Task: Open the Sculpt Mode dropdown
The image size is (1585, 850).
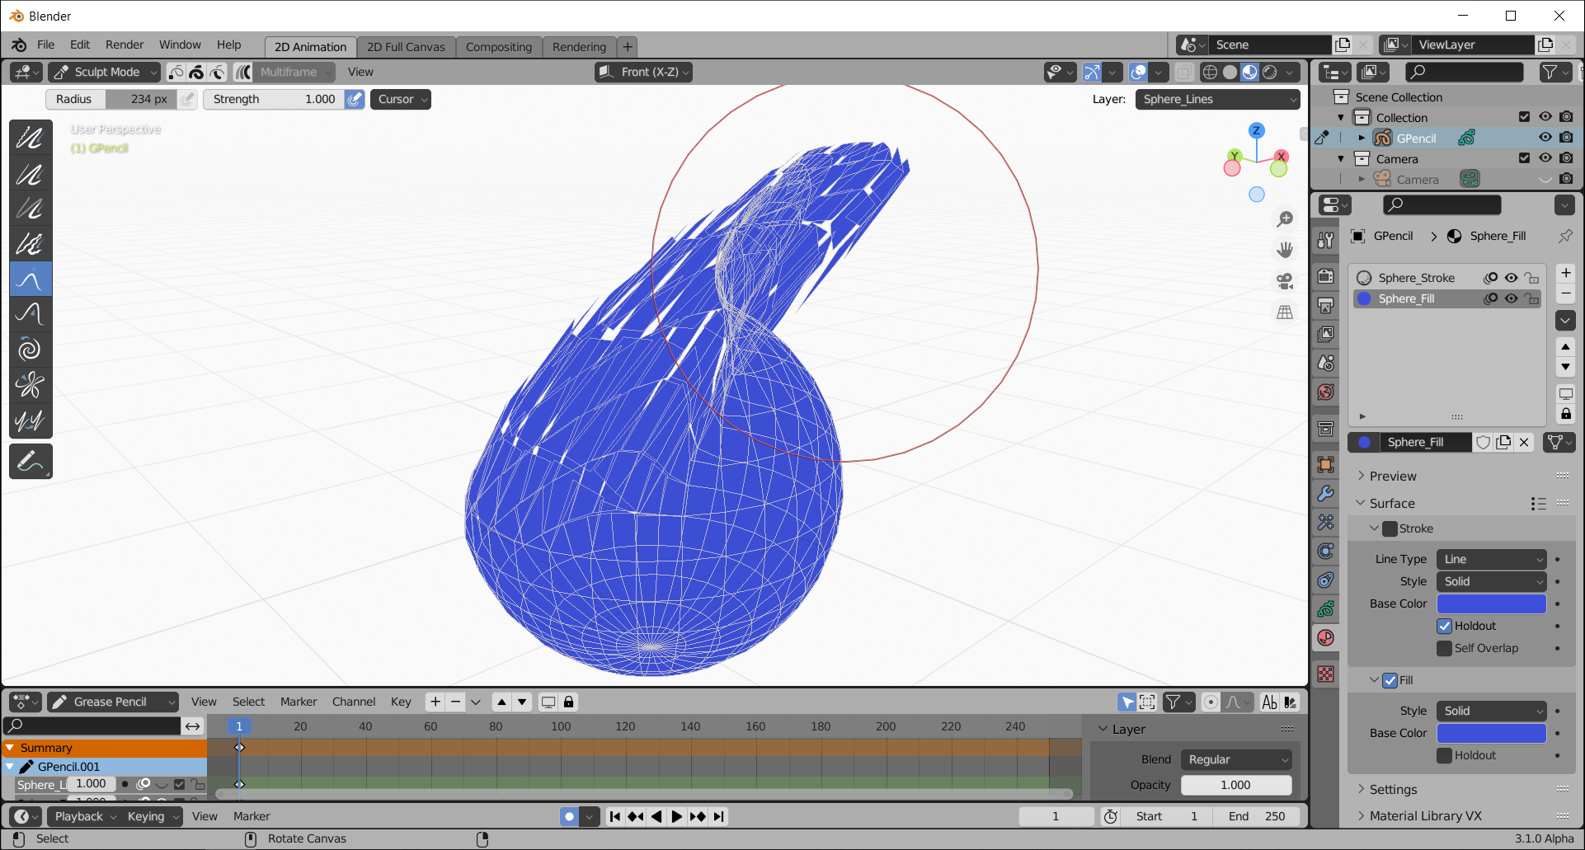Action: [104, 72]
